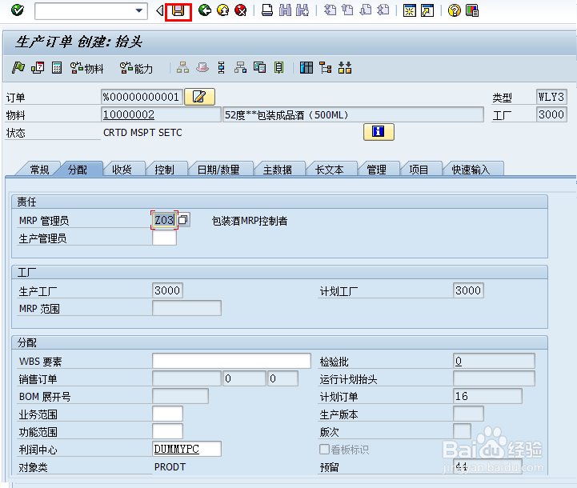
Task: Switch to the 日期/数里 tab
Action: click(218, 170)
